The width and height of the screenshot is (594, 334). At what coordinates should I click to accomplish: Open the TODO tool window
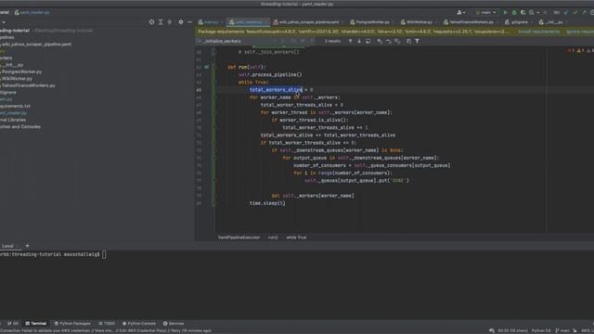(107, 324)
